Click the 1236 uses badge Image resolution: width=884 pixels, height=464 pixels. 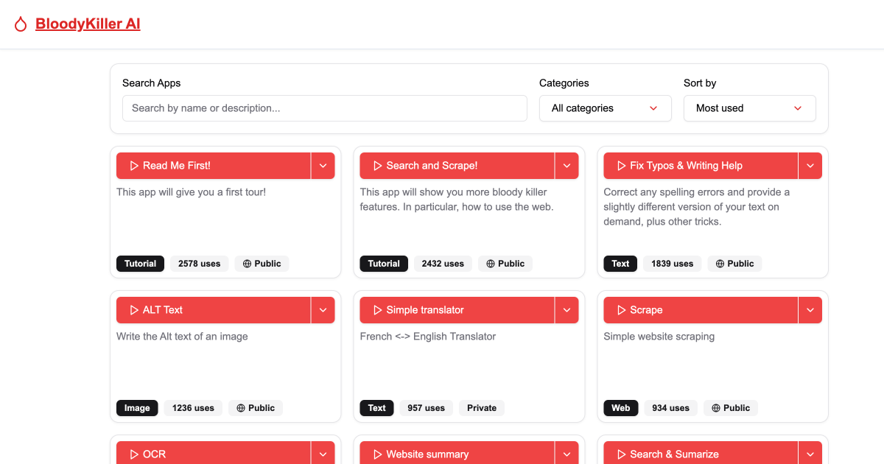193,408
